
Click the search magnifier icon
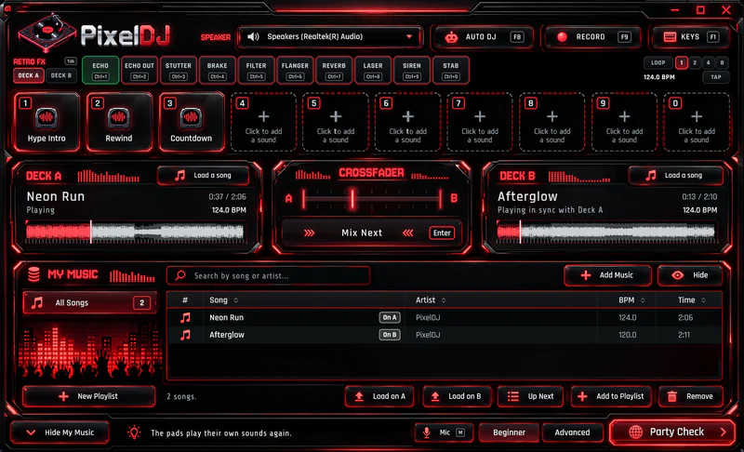pyautogui.click(x=180, y=275)
